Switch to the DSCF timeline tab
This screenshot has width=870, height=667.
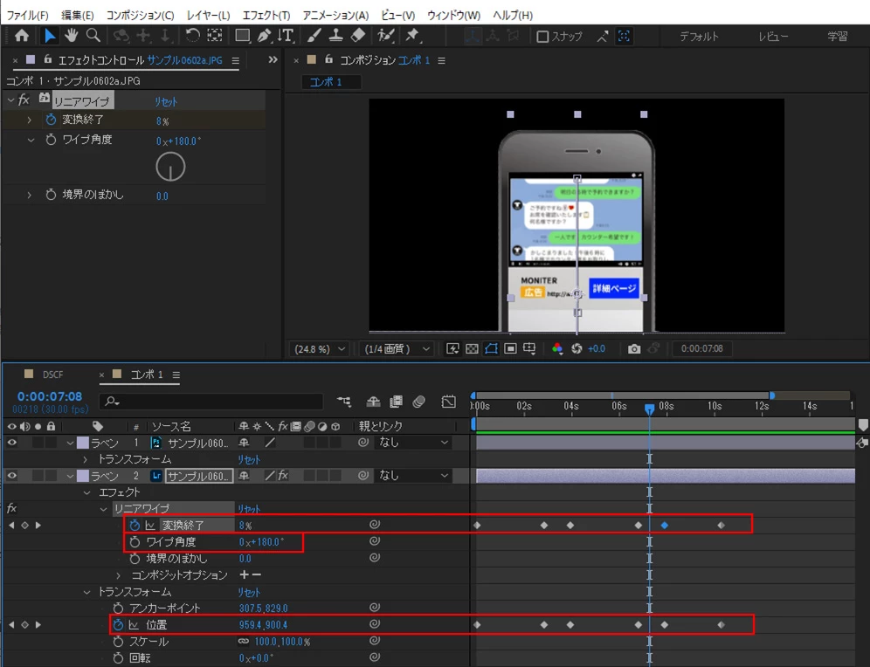pos(52,375)
